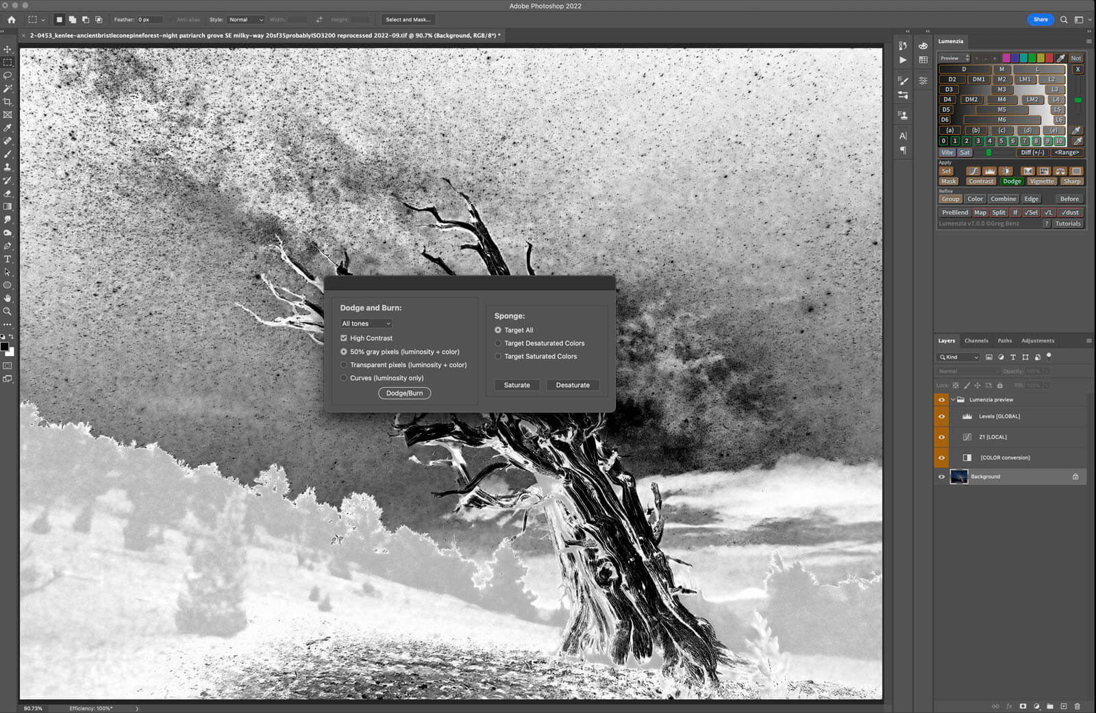Screen dimensions: 1096x713
Task: Choose the Gradient tool
Action: point(8,206)
